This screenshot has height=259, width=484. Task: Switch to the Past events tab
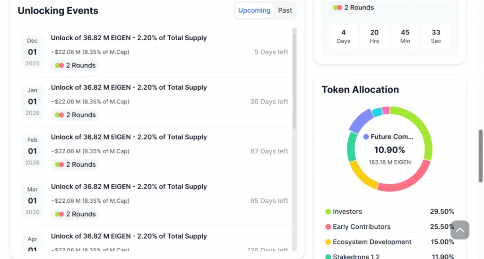[285, 10]
